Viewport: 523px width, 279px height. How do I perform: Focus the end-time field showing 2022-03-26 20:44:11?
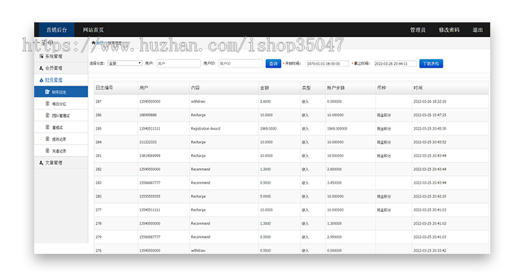[395, 63]
